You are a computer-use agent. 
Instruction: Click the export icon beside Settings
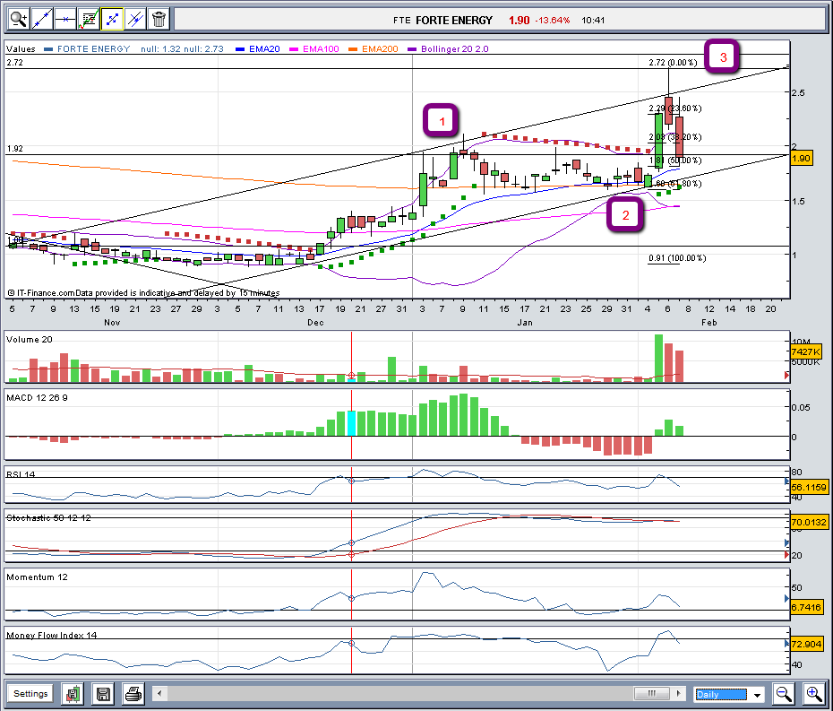click(x=73, y=694)
